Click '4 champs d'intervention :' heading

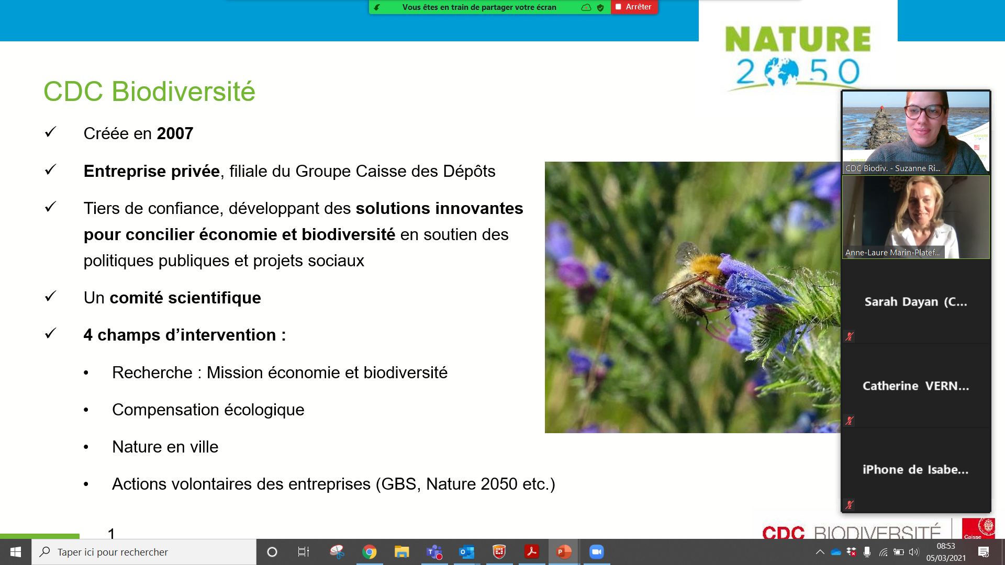pyautogui.click(x=185, y=335)
